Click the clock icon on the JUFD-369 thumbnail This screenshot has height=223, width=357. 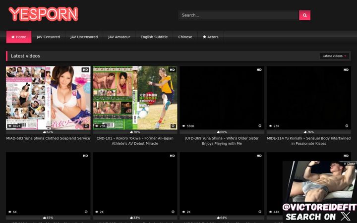pyautogui.click(x=260, y=126)
